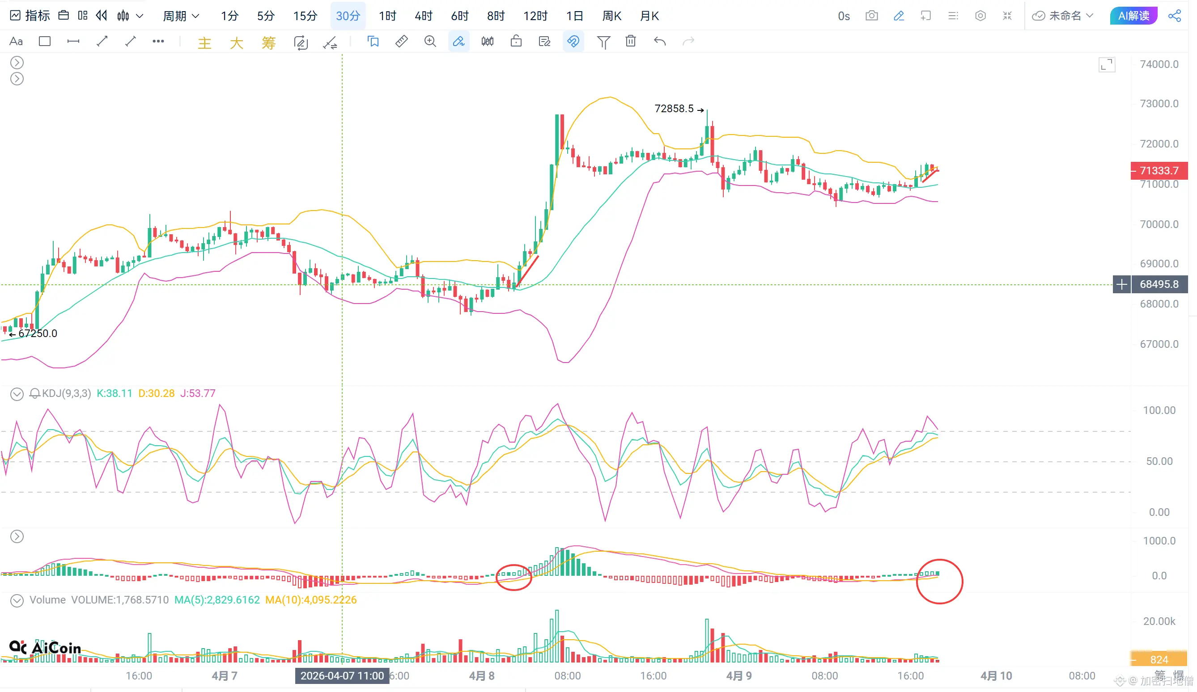Image resolution: width=1197 pixels, height=692 pixels.
Task: Select the rectangle drawing tool
Action: coord(45,41)
